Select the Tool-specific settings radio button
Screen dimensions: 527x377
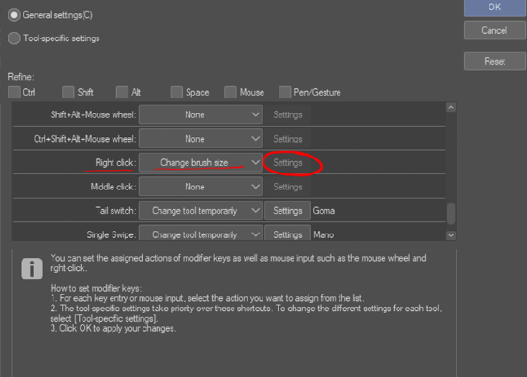[14, 38]
